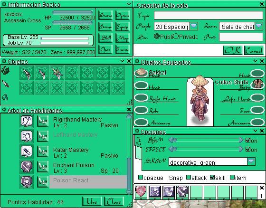The height and width of the screenshot is (208, 266).
Task: Level up Katar Mastery with Up button
Action: (43, 151)
